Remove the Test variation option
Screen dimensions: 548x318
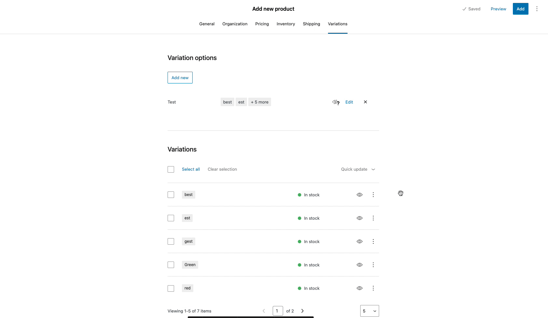365,102
